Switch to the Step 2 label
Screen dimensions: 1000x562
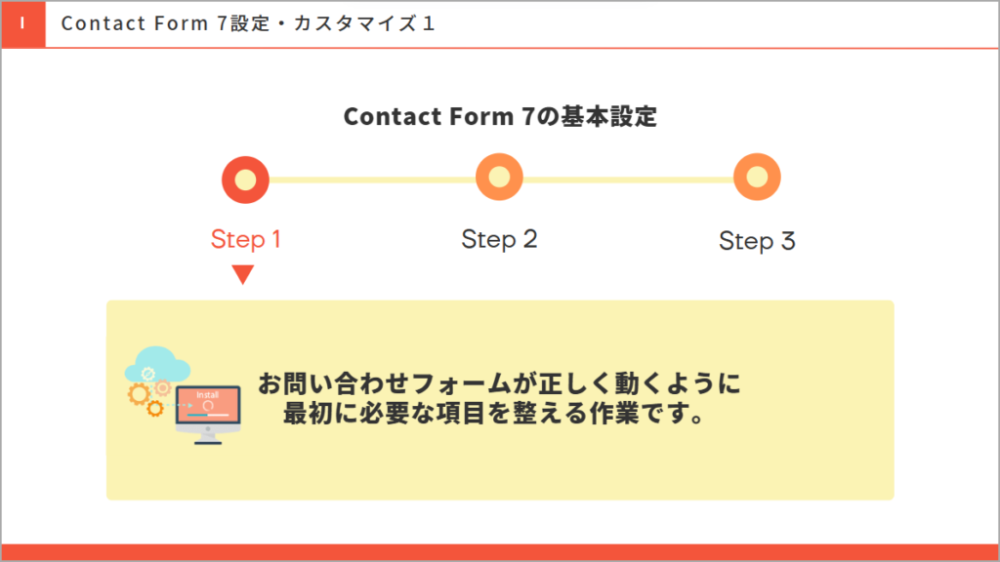pyautogui.click(x=499, y=239)
